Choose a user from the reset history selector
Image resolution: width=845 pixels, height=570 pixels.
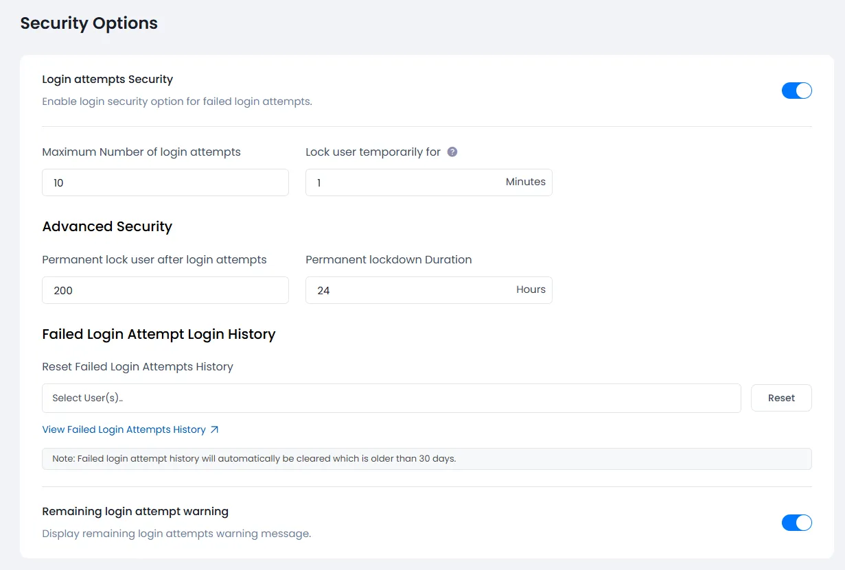click(x=391, y=398)
